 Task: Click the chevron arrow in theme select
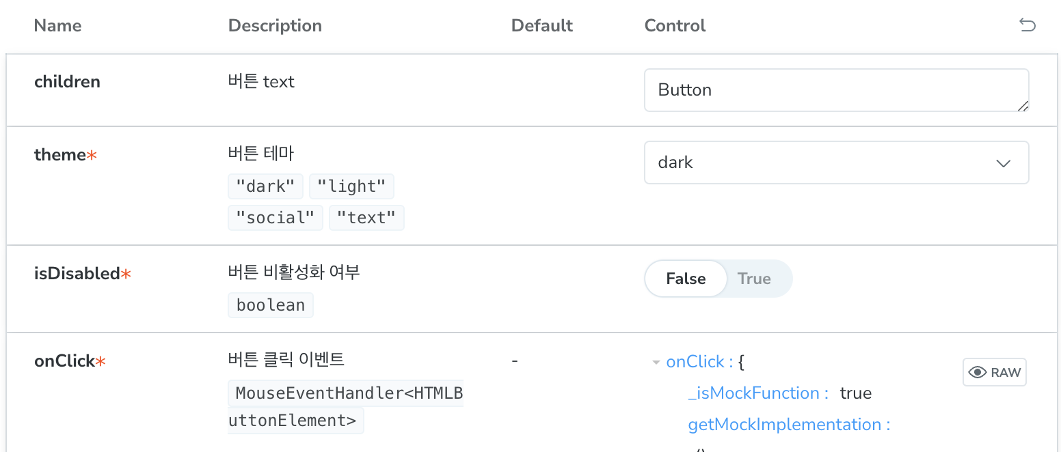click(1003, 163)
